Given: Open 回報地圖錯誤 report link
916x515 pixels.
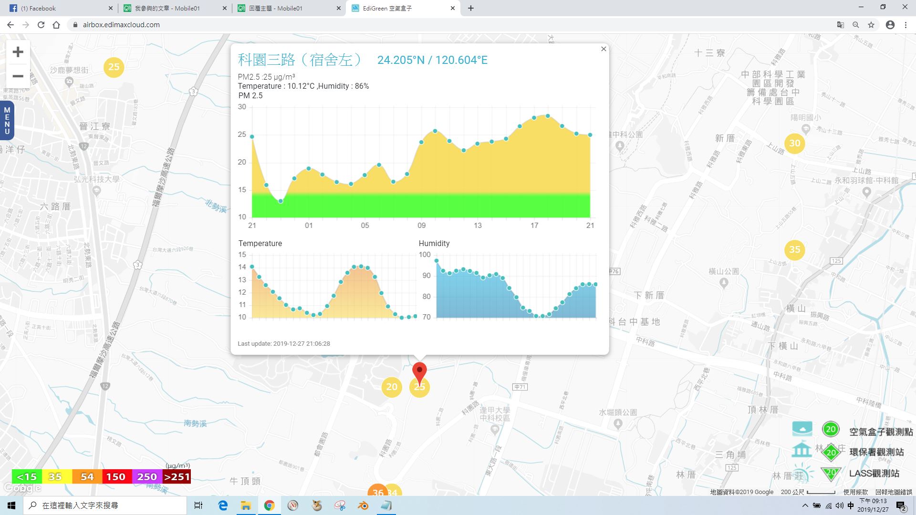Looking at the screenshot, I should pos(894,492).
